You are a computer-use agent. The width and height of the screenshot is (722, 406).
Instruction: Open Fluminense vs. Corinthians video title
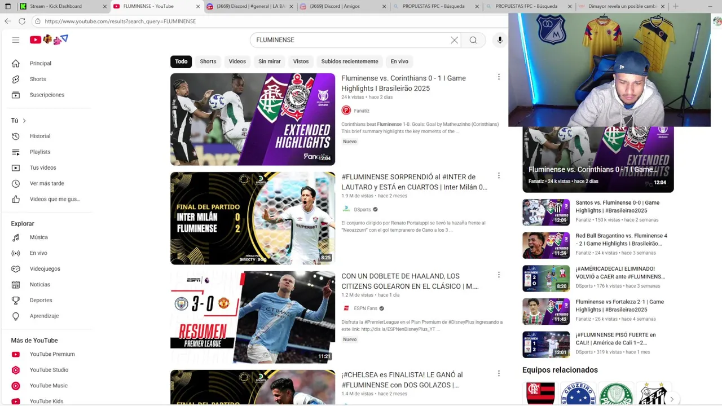coord(403,83)
